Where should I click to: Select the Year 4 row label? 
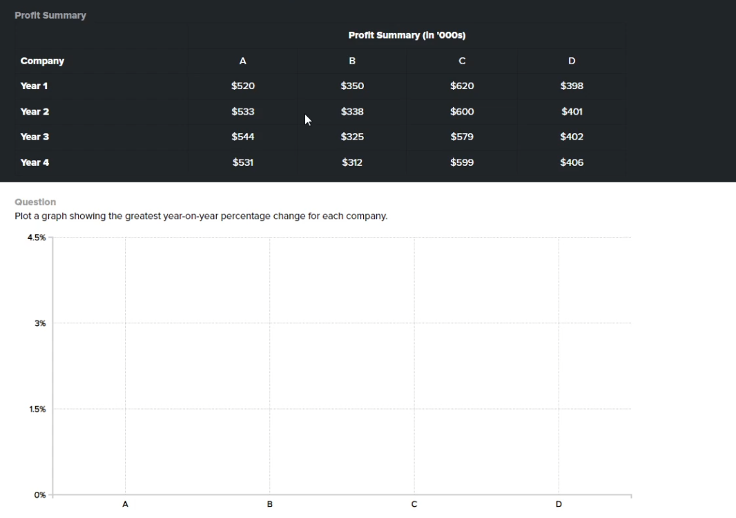(35, 162)
